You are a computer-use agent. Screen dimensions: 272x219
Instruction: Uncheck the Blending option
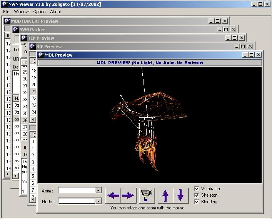[x=197, y=202]
